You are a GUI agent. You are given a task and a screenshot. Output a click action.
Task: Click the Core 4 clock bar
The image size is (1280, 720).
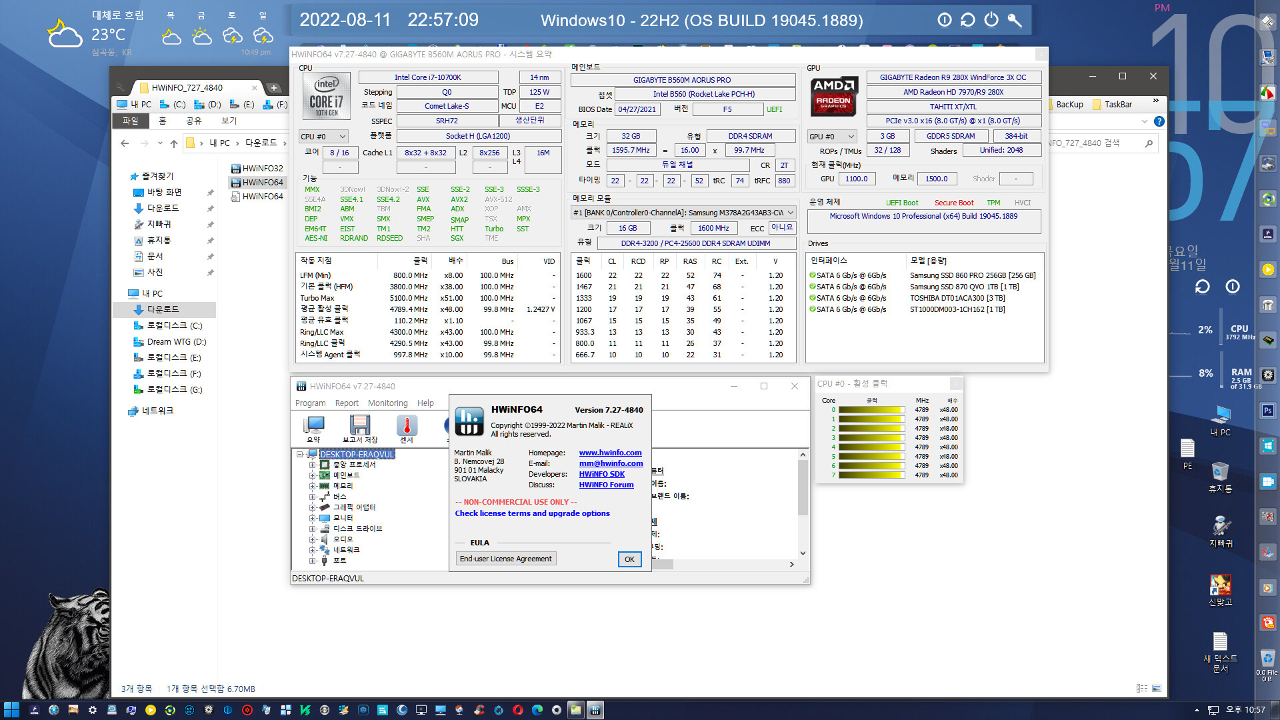871,447
